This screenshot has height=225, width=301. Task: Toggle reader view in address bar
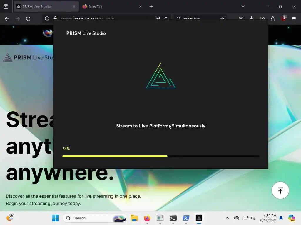(158, 18)
